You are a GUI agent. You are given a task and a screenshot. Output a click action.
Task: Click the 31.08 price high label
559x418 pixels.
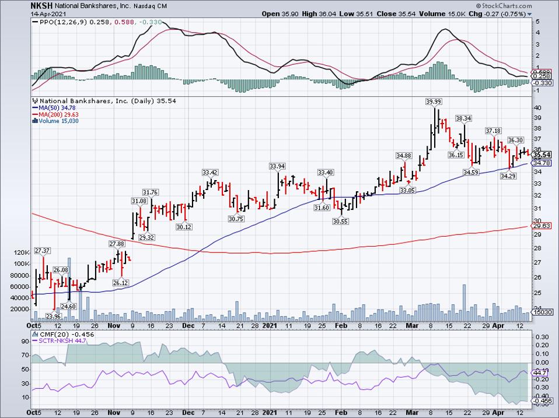pyautogui.click(x=139, y=201)
